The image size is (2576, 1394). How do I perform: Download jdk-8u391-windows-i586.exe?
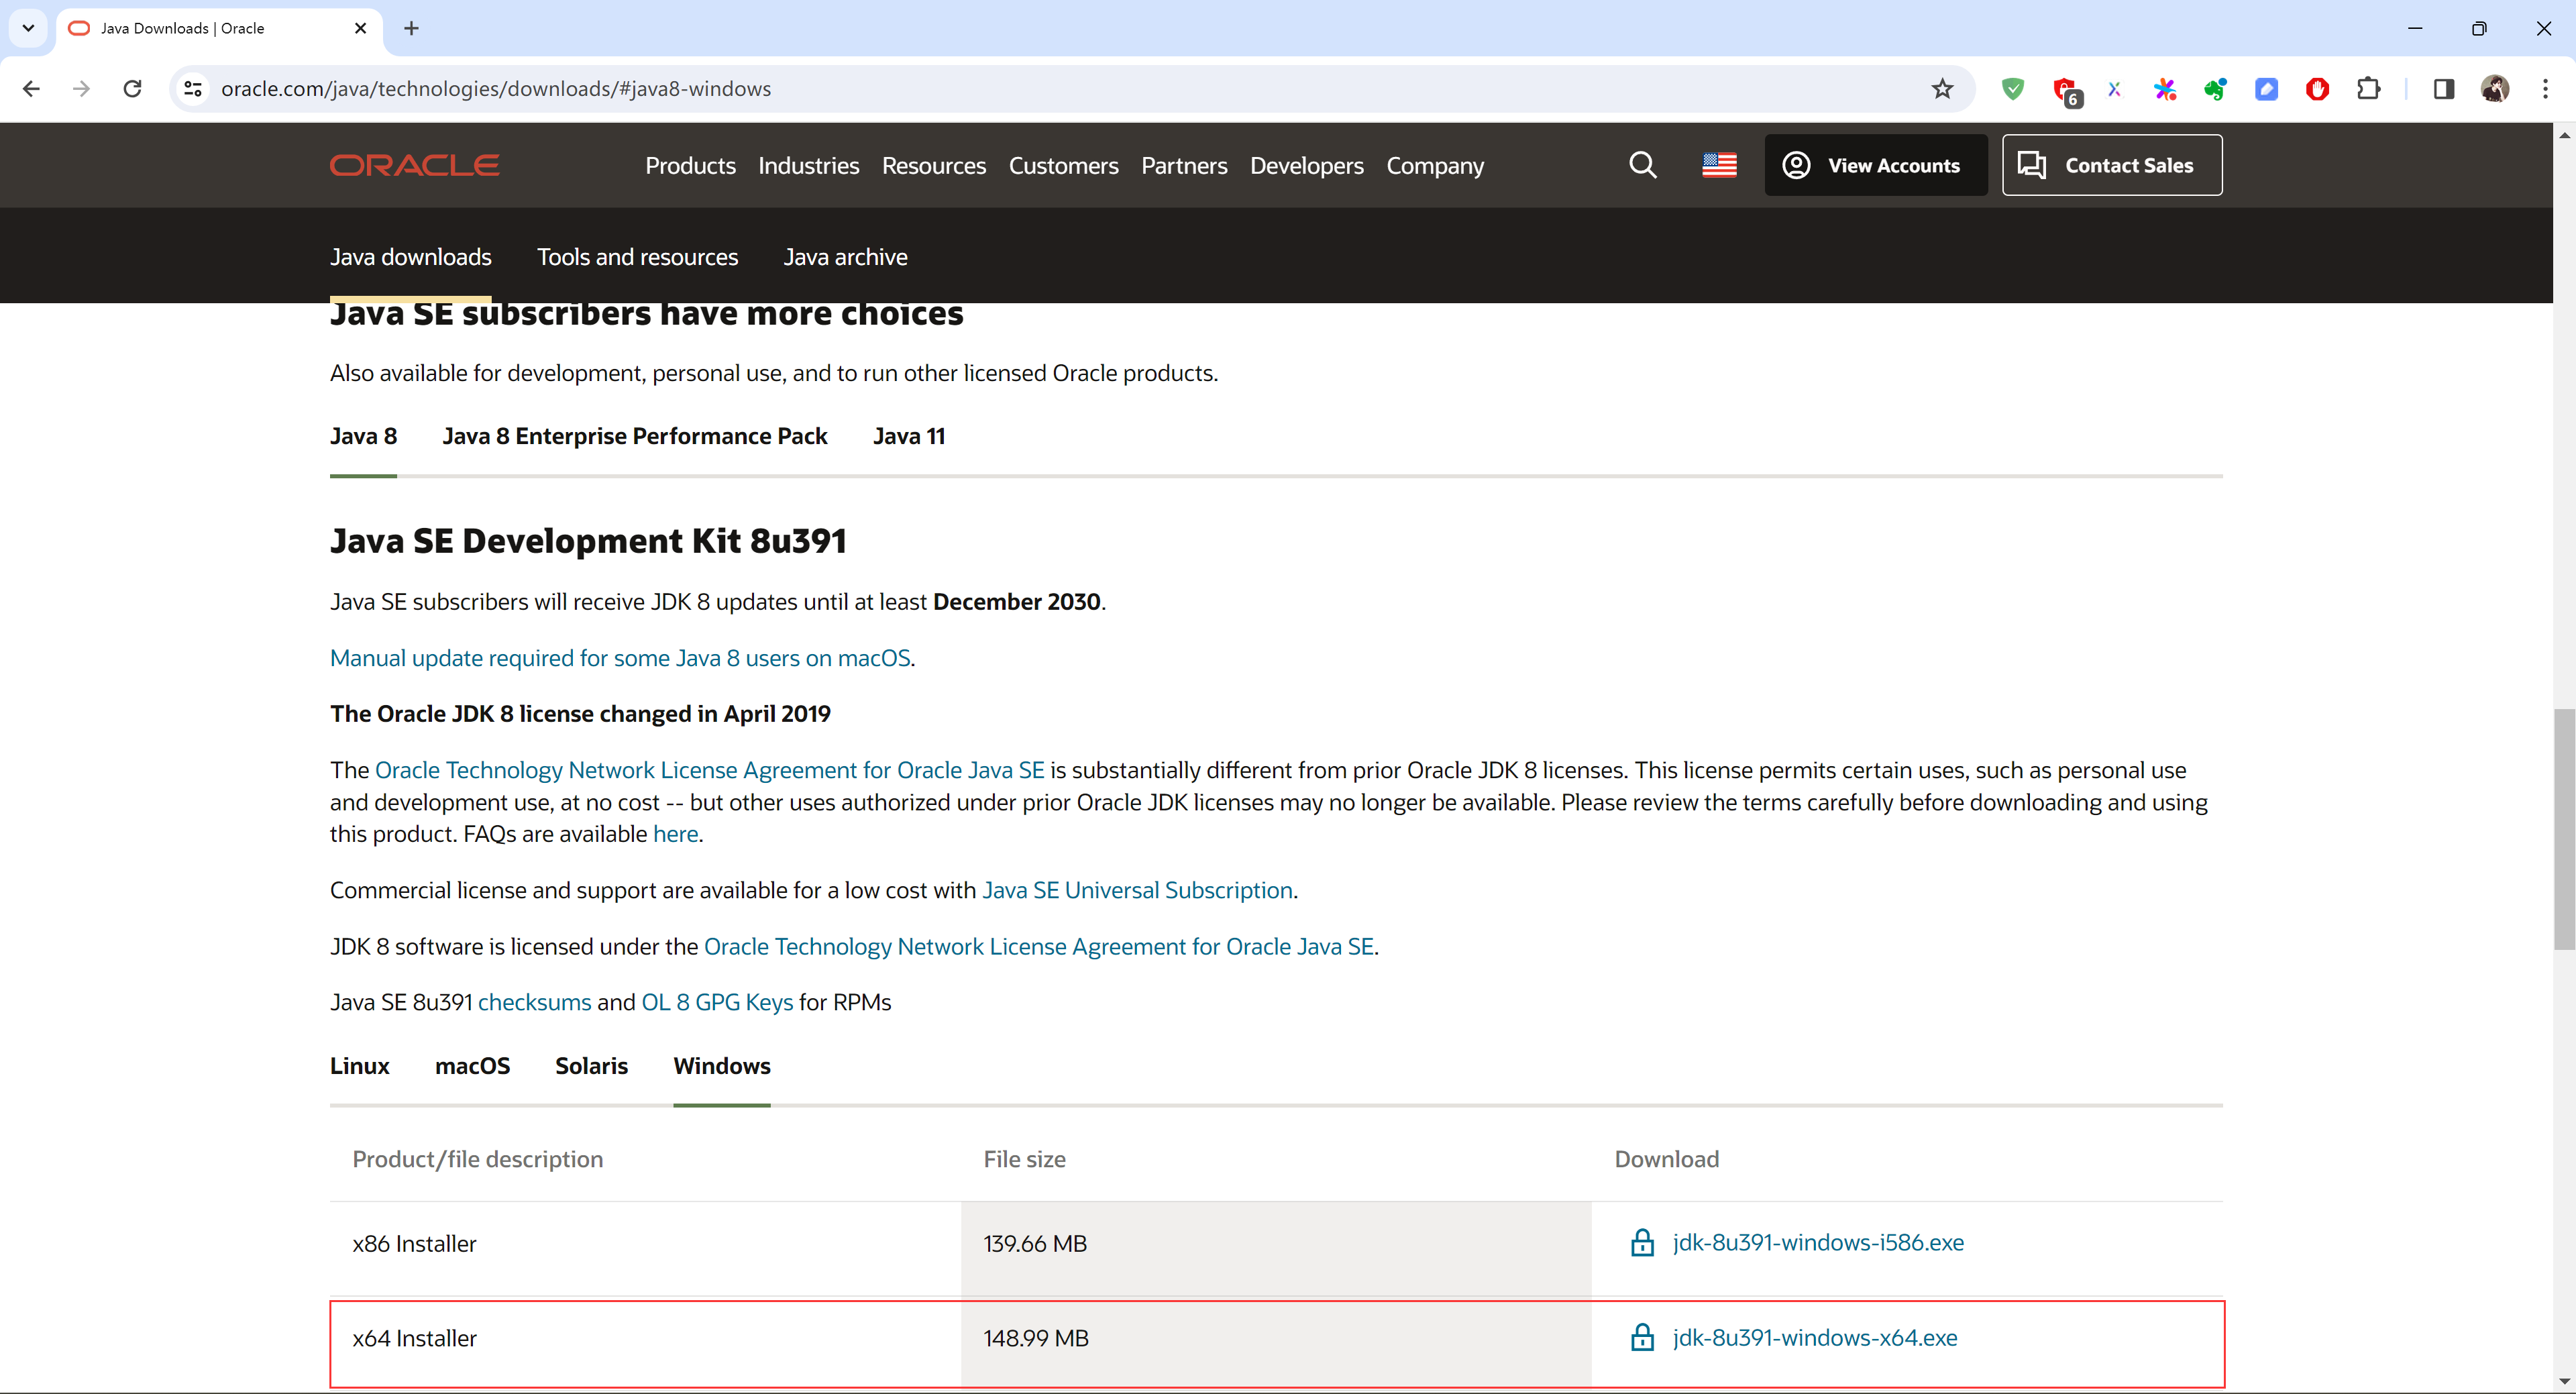1817,1243
